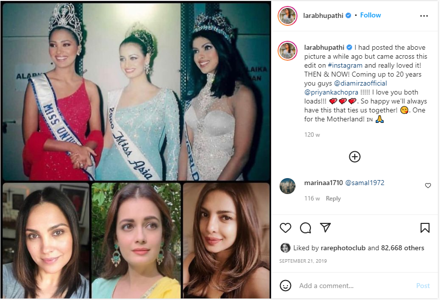Share post using the paper plane icon
The image size is (440, 300).
coord(325,228)
